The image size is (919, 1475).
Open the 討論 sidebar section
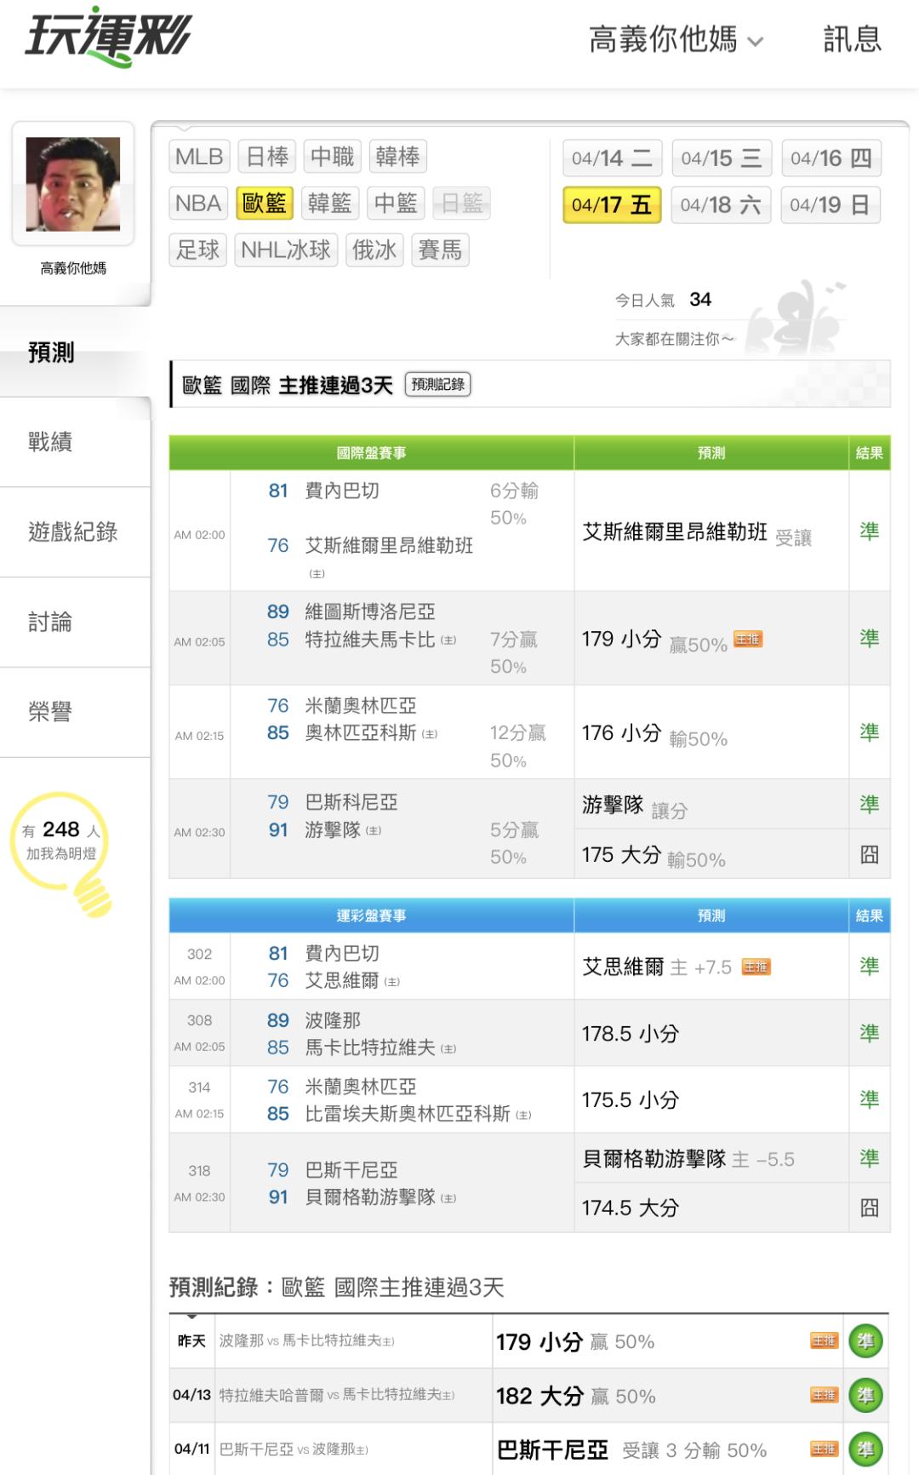pos(75,623)
